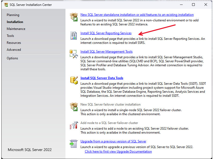
Task: Click the SQL Server Installation Center title icon
Action: click(6, 5)
